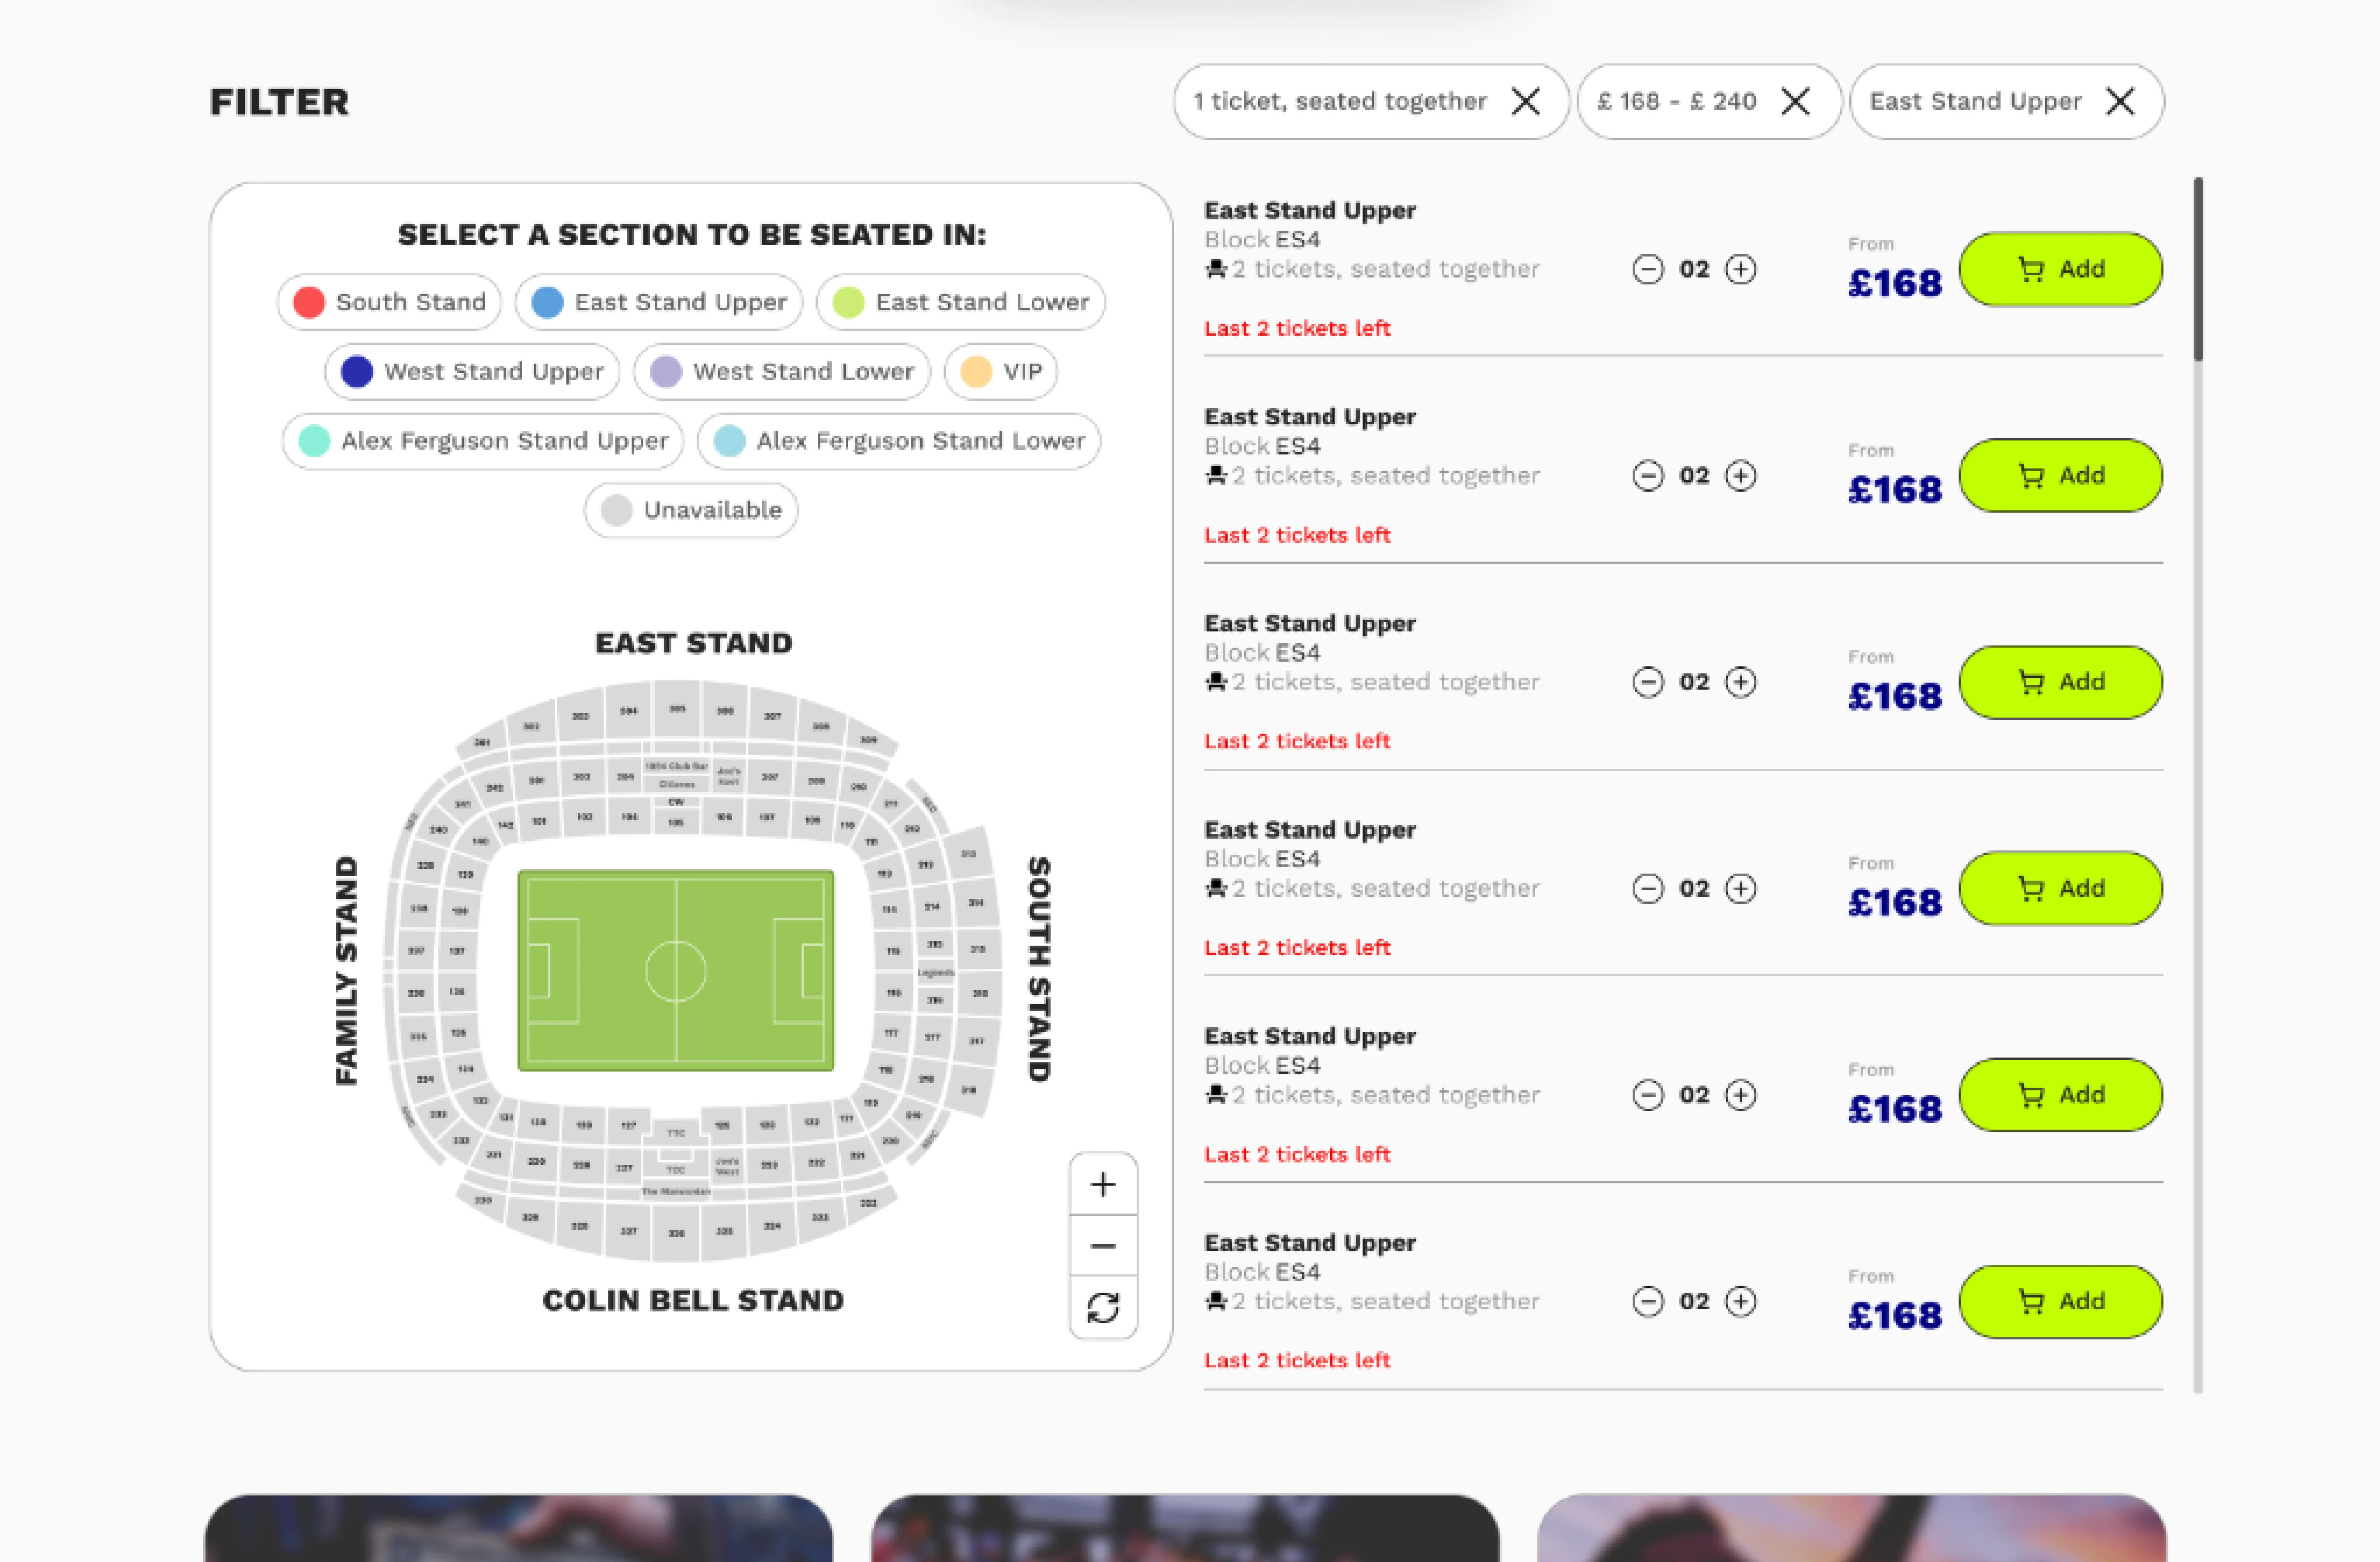The width and height of the screenshot is (2380, 1562).
Task: Select the South Stand section filter
Action: (388, 302)
